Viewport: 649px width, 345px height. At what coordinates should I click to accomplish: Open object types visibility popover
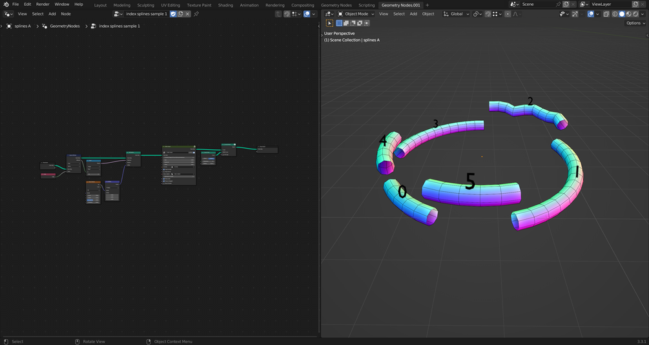563,14
